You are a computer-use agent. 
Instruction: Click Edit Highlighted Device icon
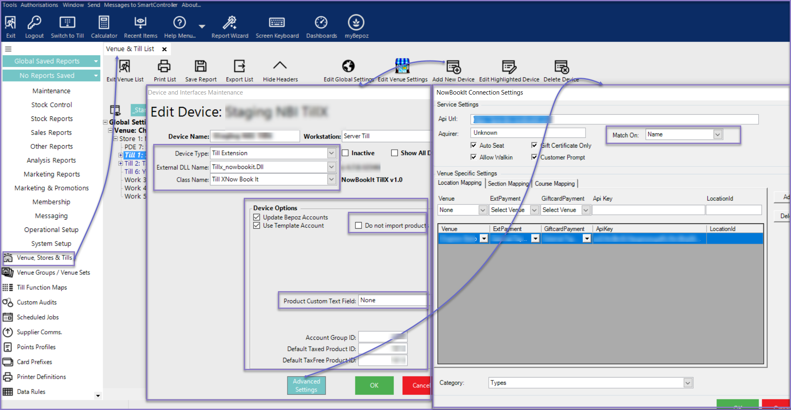509,67
